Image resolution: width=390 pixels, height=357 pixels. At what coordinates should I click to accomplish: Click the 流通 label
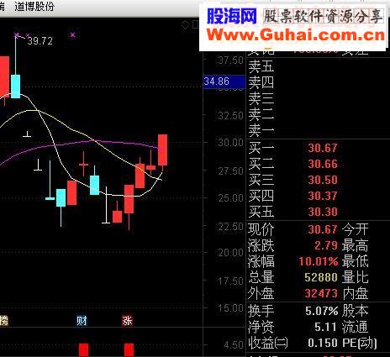point(355,327)
